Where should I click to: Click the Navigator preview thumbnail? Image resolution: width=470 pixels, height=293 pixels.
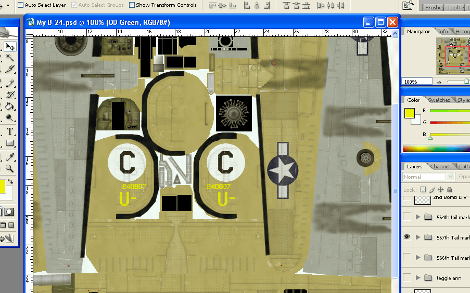[x=453, y=56]
